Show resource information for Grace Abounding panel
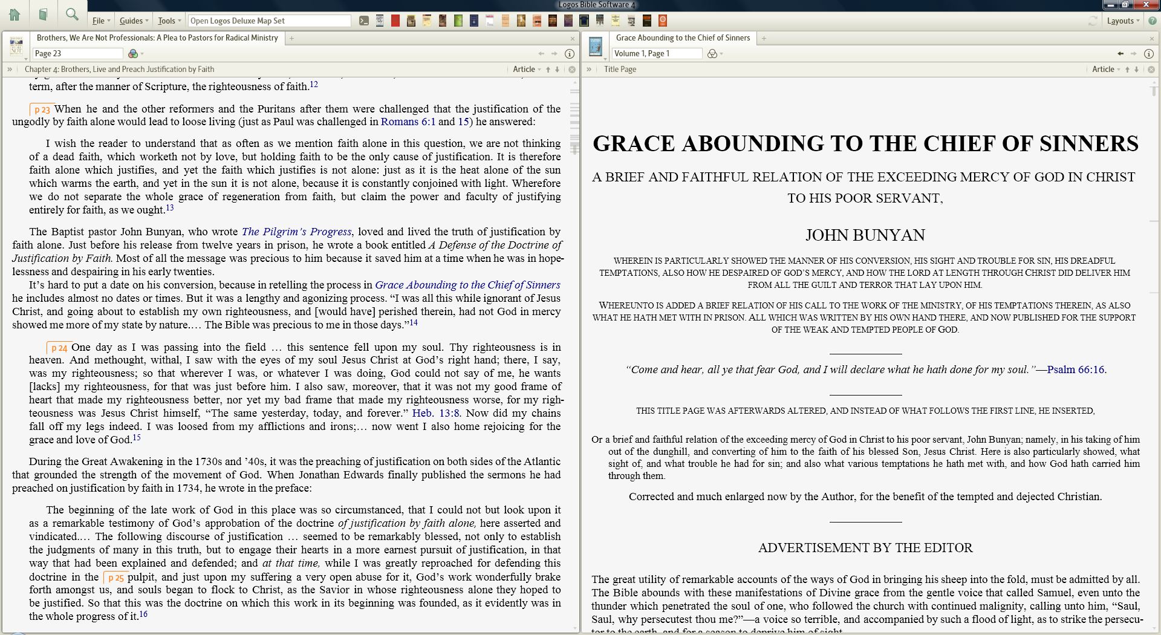Image resolution: width=1161 pixels, height=635 pixels. [x=1148, y=53]
